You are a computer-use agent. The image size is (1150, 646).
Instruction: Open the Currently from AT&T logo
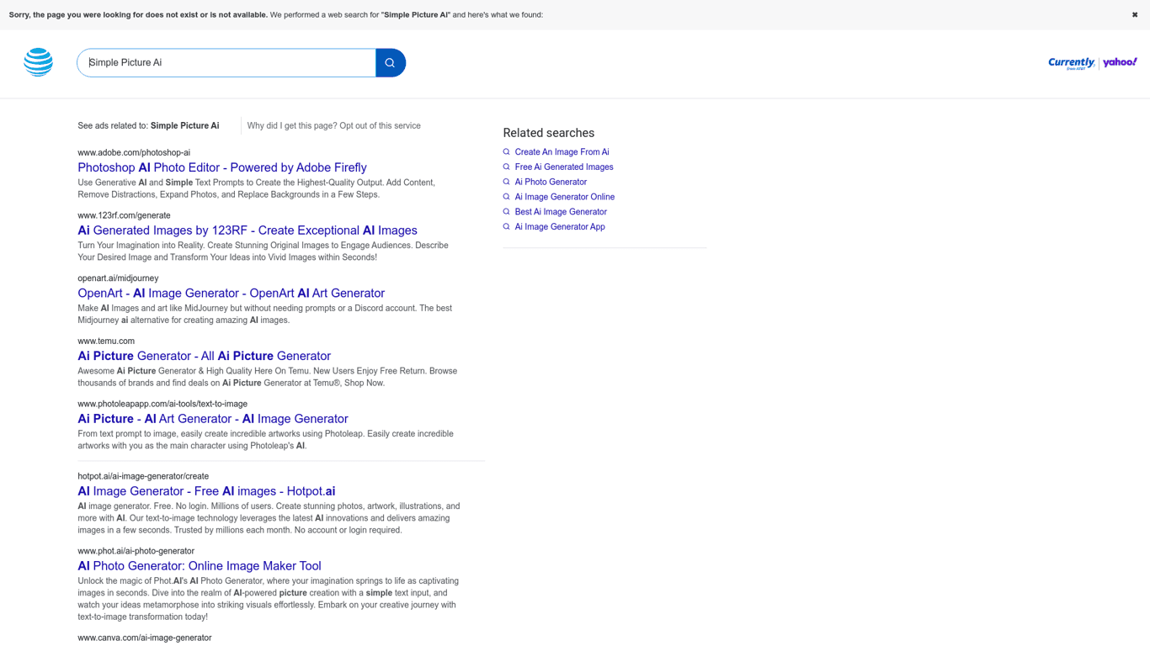pyautogui.click(x=1071, y=63)
